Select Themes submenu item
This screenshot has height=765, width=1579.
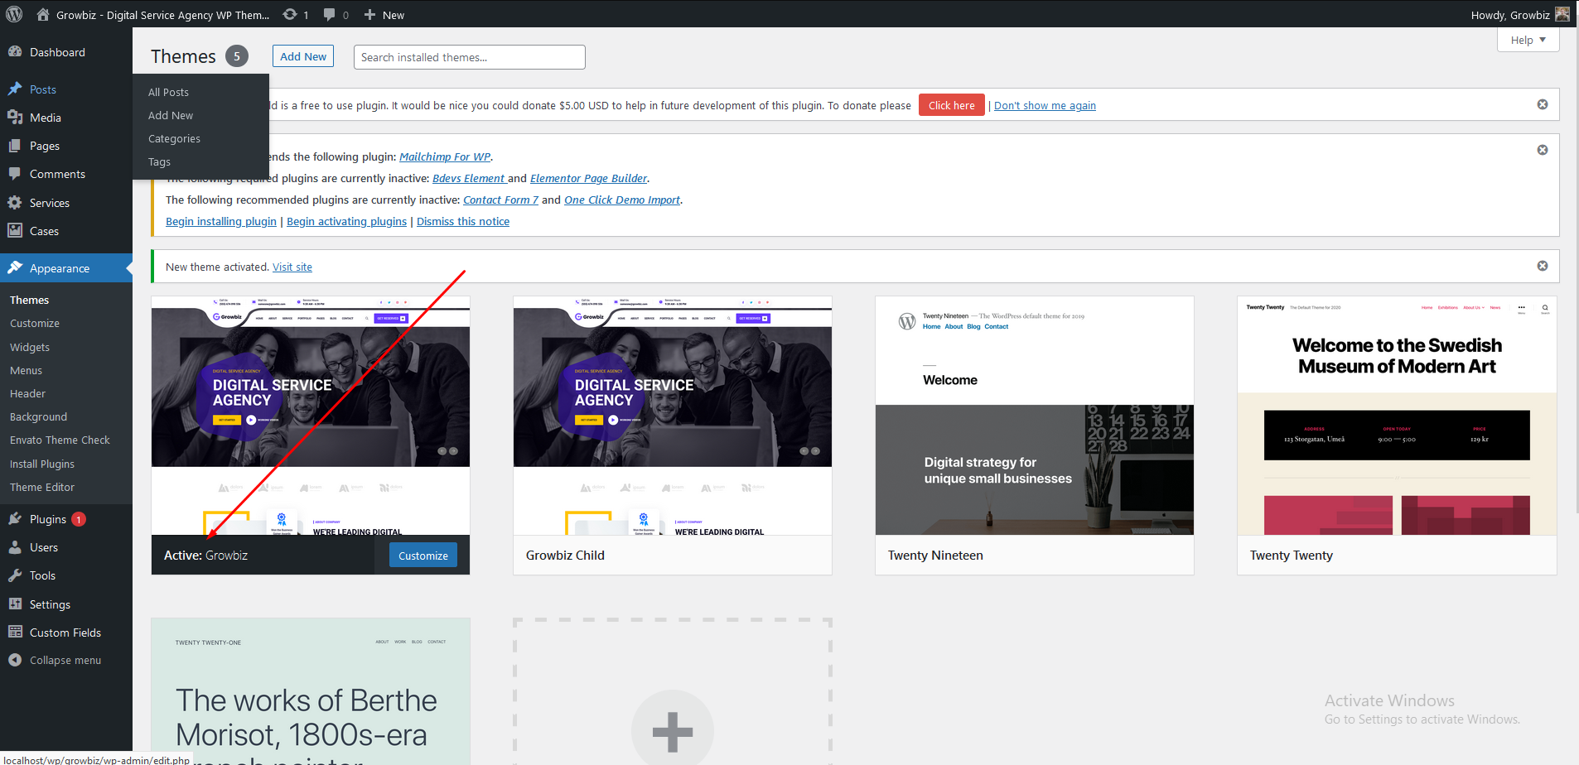tap(29, 300)
